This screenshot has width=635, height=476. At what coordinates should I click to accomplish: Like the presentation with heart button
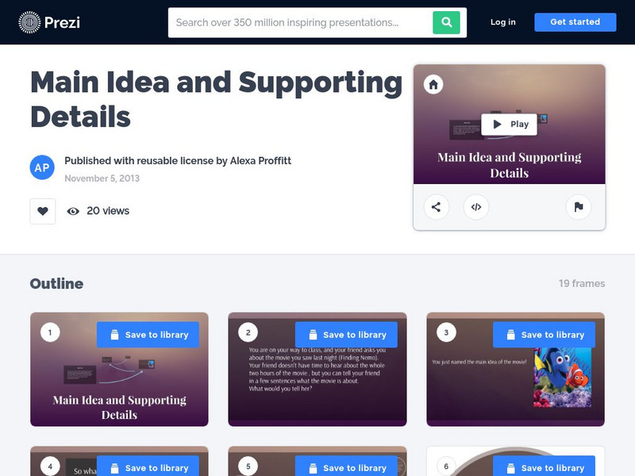coord(43,211)
